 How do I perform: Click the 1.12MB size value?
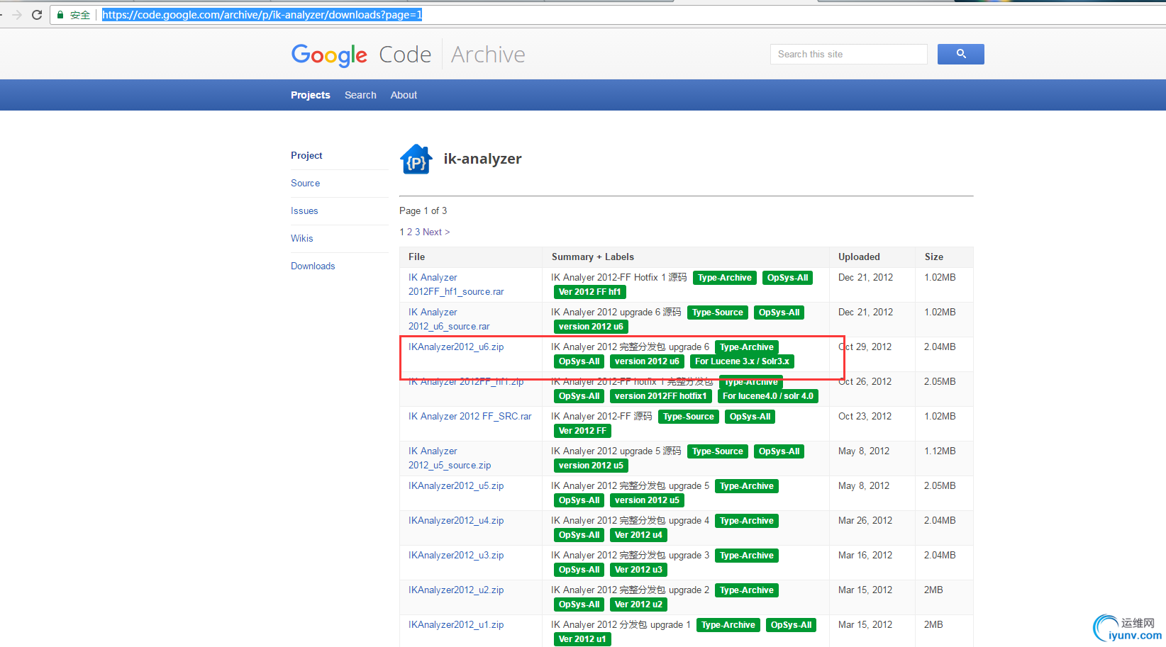(x=940, y=451)
